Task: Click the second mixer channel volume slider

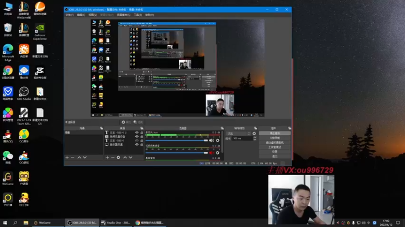Action: (177, 153)
